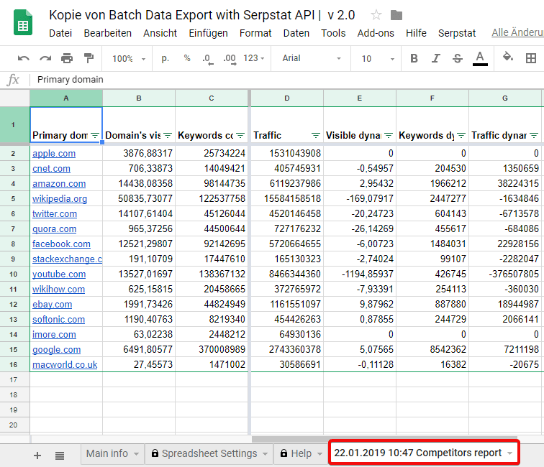Click the Google Sheets home icon
Viewport: 544px width, 467px height.
[23, 23]
